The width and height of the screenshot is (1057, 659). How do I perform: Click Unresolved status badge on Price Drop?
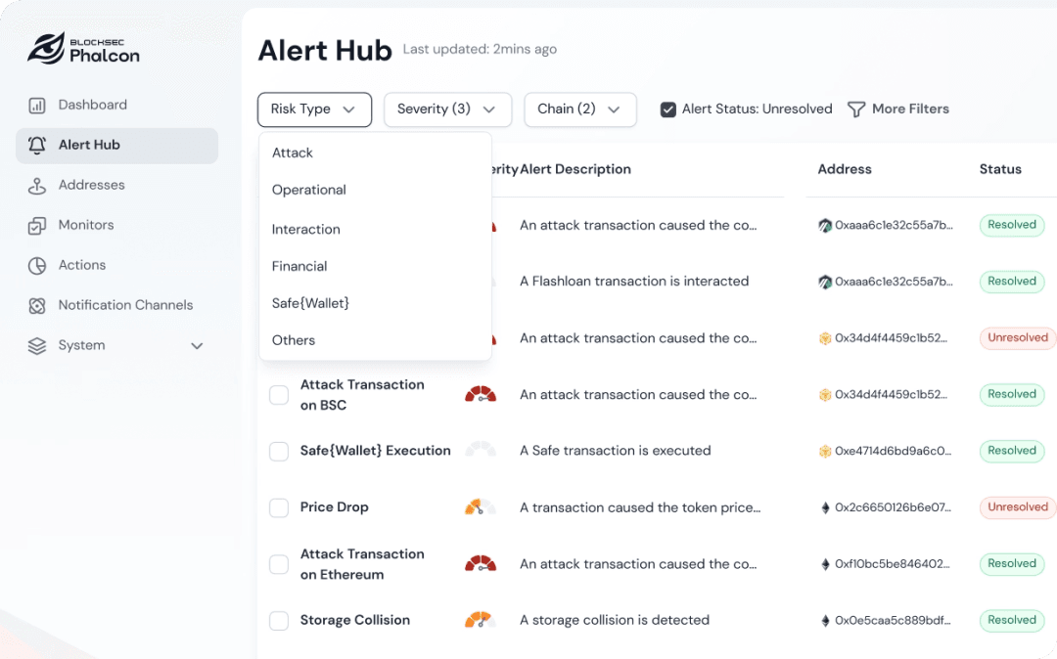pyautogui.click(x=1017, y=507)
